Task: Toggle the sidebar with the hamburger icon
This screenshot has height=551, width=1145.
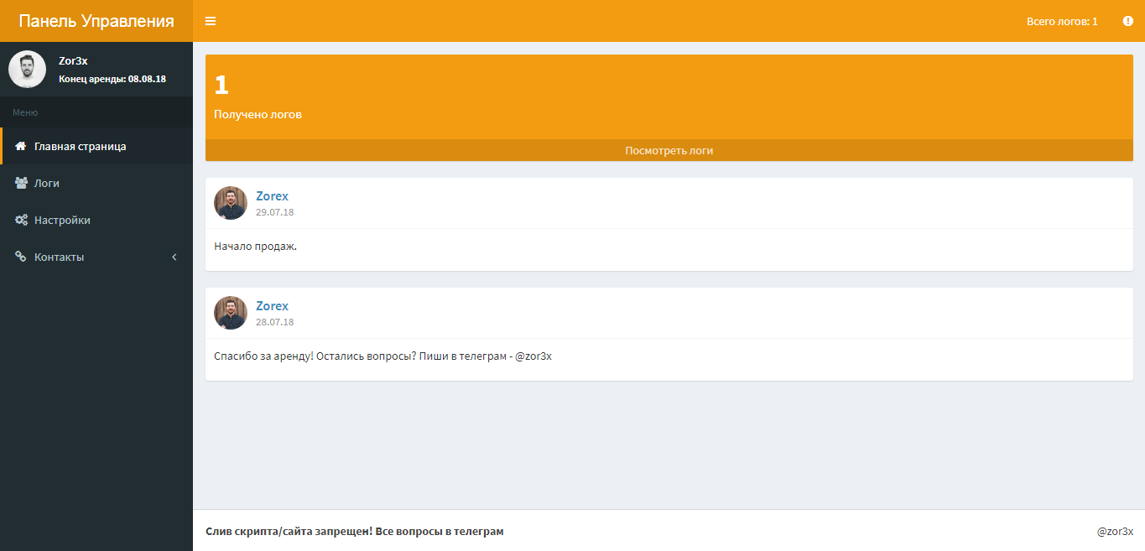Action: [211, 21]
